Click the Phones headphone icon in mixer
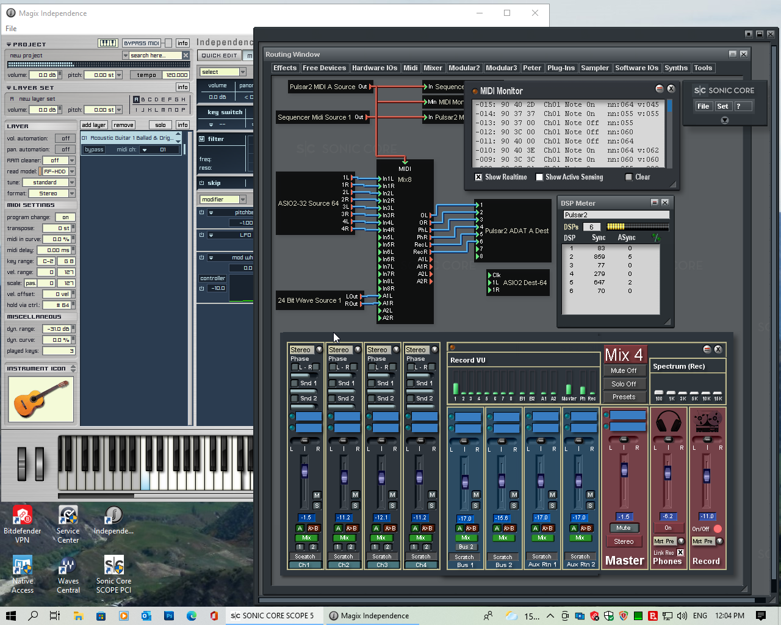The image size is (781, 625). click(668, 422)
